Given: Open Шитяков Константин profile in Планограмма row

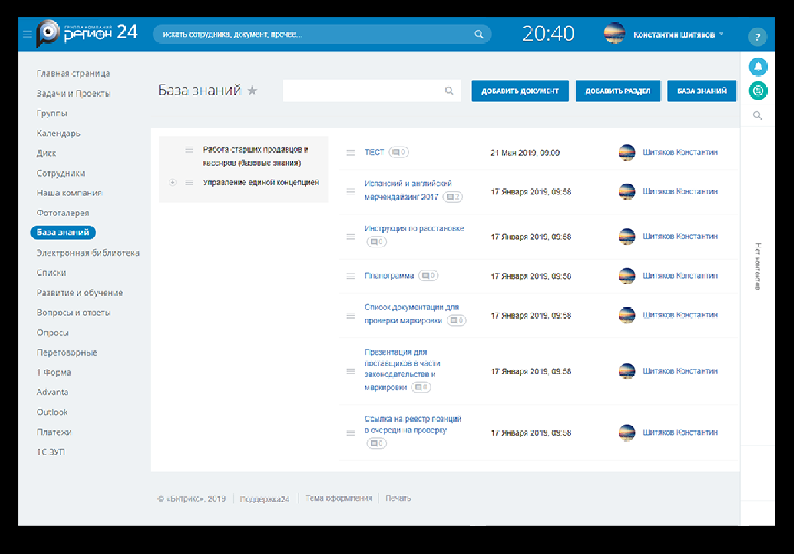Looking at the screenshot, I should 680,276.
